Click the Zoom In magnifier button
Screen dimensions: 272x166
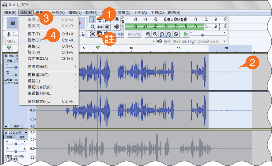click(x=148, y=34)
